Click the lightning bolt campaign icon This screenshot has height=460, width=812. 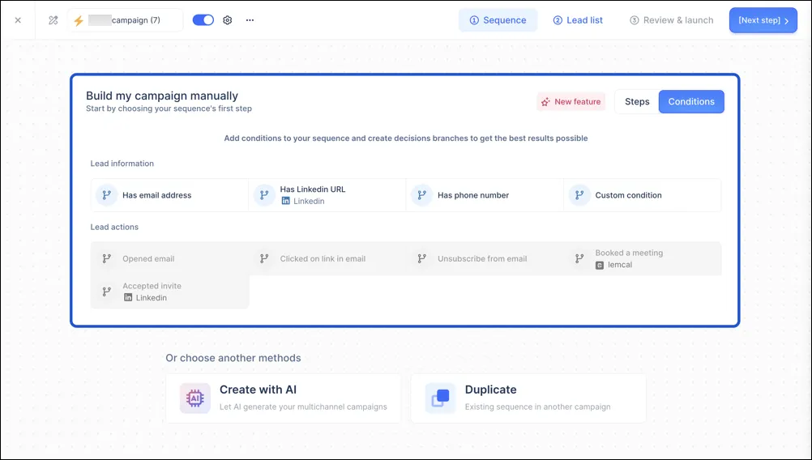coord(79,20)
